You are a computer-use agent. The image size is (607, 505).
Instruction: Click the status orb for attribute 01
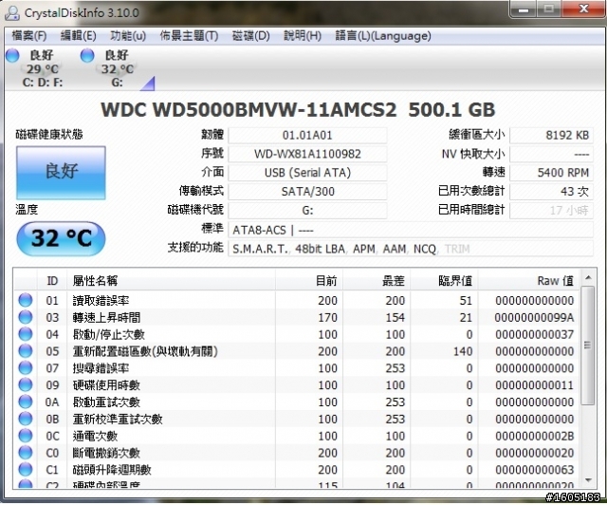tap(26, 300)
